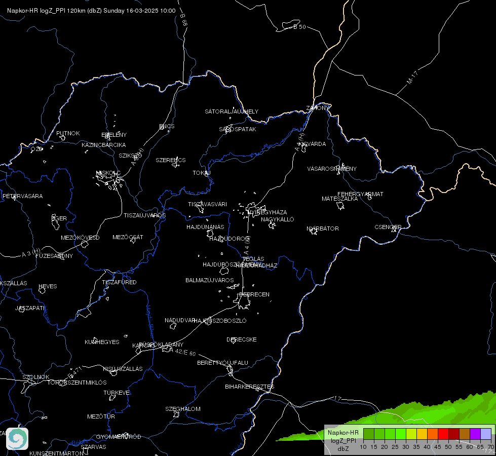The height and width of the screenshot is (456, 496).
Task: Pick the 40–45 dBZ orange swatch
Action: point(433,434)
